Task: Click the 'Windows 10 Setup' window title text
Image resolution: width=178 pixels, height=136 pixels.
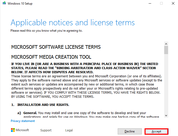Action: [x=20, y=4]
